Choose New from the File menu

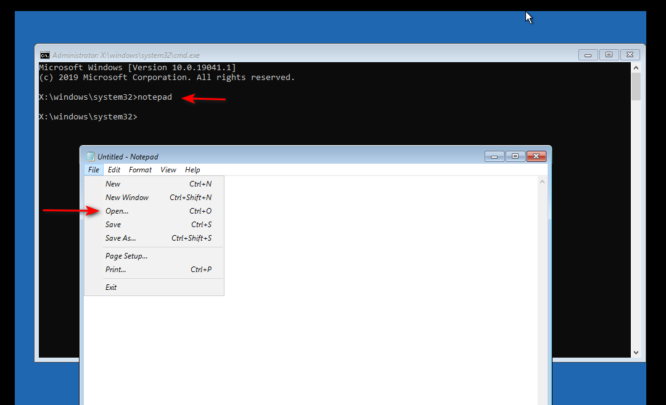(154, 183)
